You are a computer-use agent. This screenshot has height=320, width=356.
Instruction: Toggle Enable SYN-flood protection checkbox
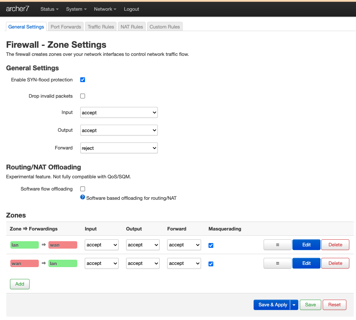(83, 80)
